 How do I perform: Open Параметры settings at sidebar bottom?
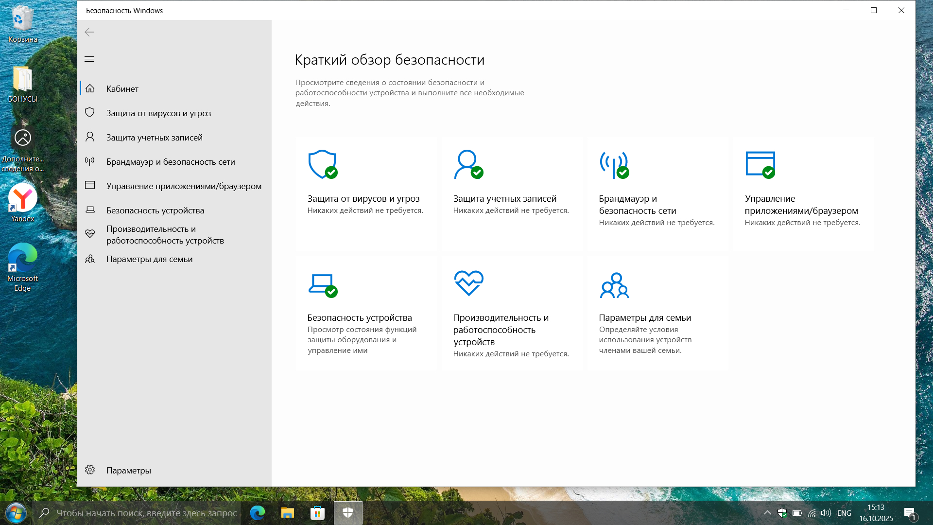pos(128,471)
